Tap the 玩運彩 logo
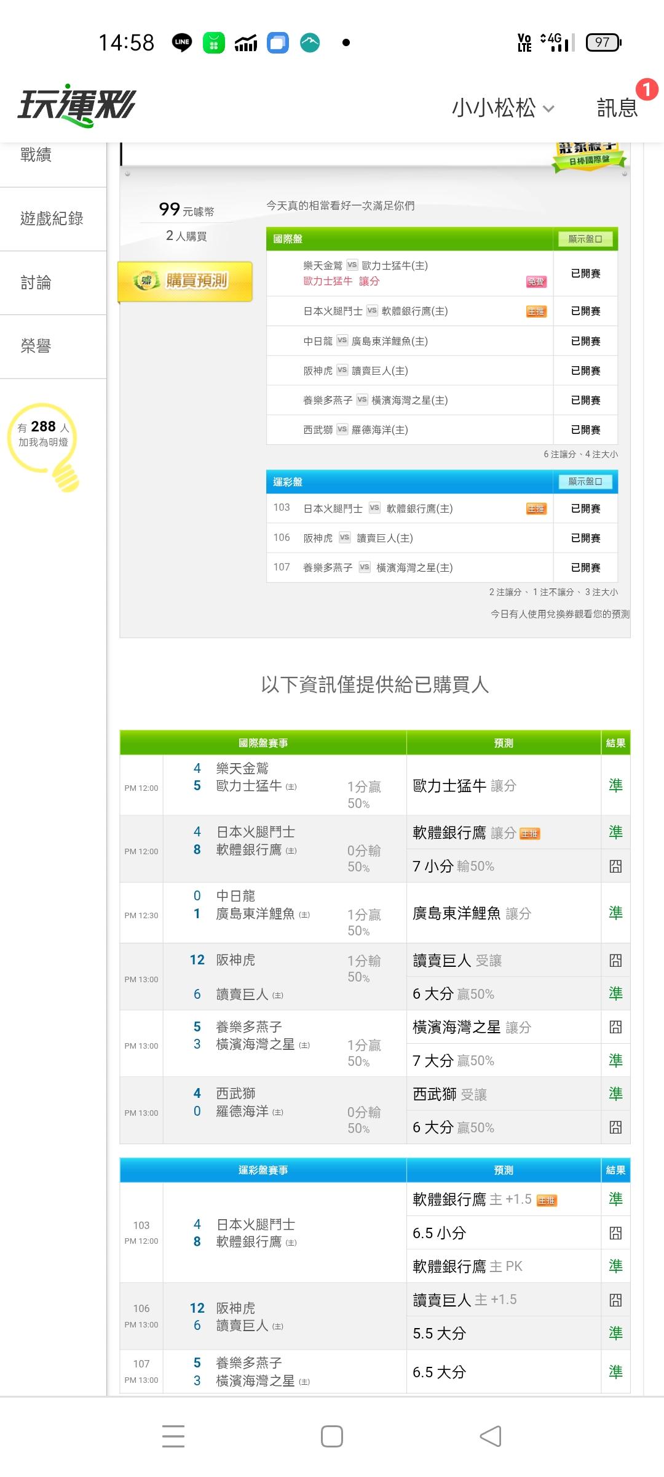The width and height of the screenshot is (664, 1477). pos(76,106)
